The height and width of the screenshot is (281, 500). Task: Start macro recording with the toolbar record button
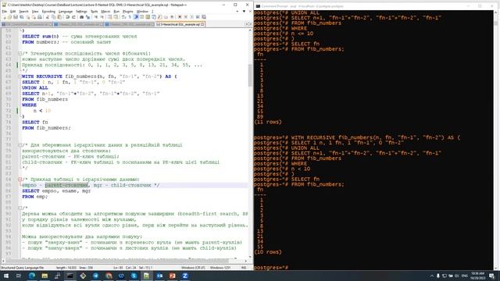[179, 17]
